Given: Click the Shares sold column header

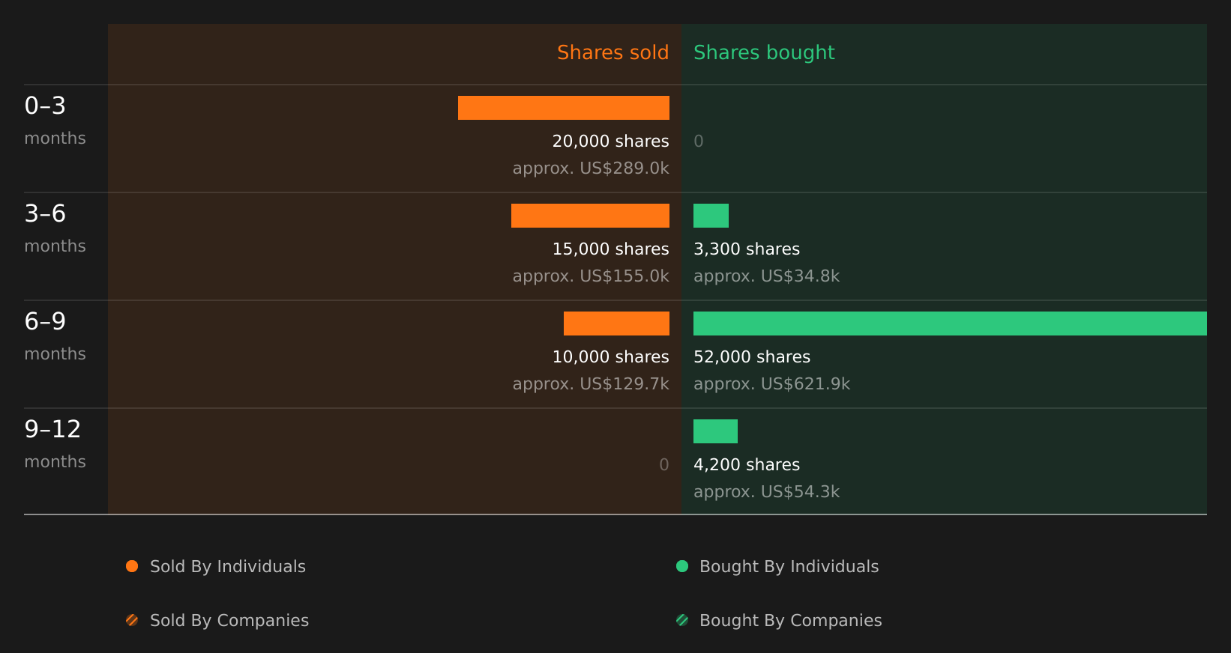Looking at the screenshot, I should (613, 52).
